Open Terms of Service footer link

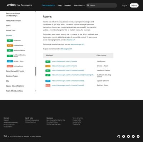pos(78,118)
